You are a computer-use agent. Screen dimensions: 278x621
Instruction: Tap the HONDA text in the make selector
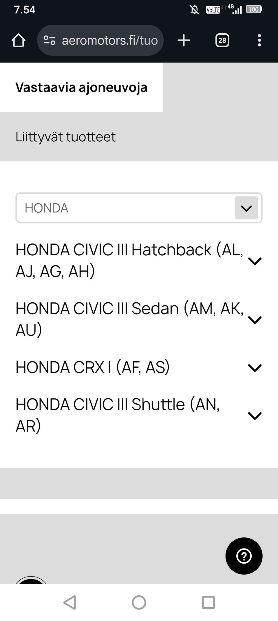tap(46, 208)
